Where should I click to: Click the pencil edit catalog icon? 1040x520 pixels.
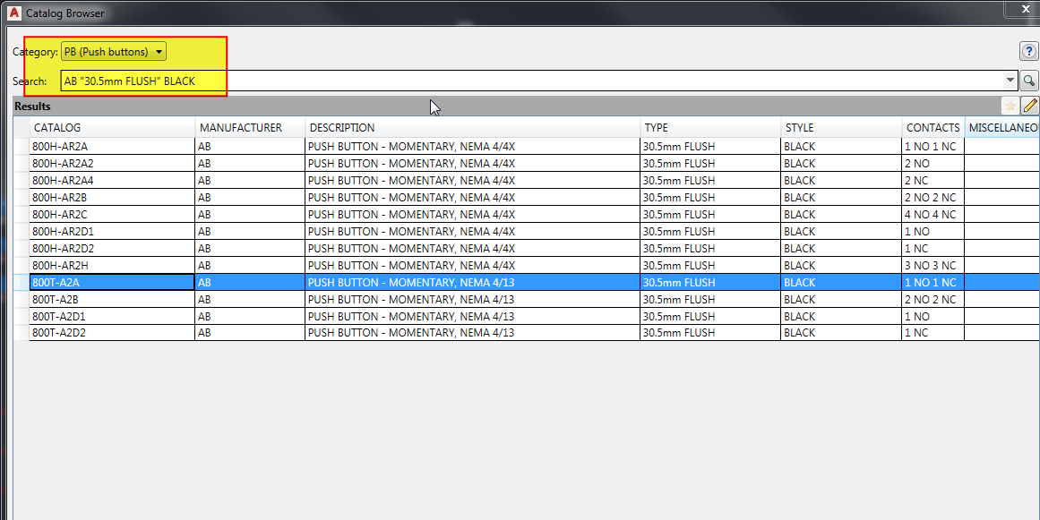click(x=1030, y=106)
